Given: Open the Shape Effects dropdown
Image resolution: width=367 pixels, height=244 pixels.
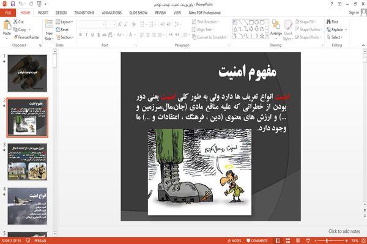Looking at the screenshot, I should [308, 37].
